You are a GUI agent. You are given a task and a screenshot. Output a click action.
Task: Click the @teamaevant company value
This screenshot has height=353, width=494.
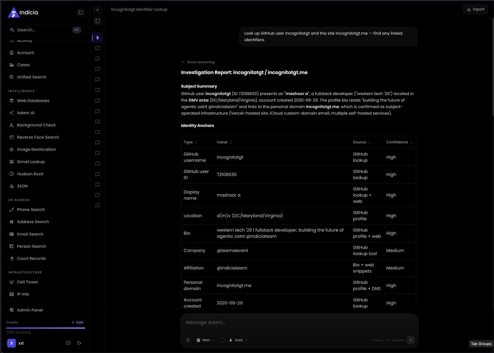232,251
